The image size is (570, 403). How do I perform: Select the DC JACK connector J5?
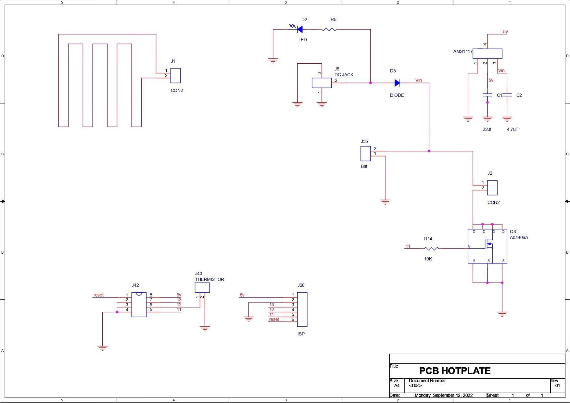tap(322, 83)
